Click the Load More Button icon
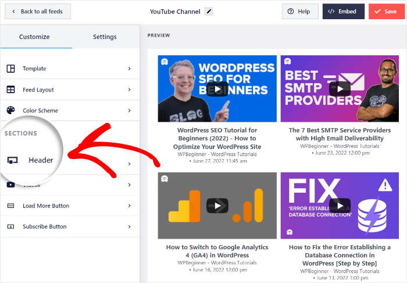This screenshot has width=407, height=283. [x=10, y=206]
